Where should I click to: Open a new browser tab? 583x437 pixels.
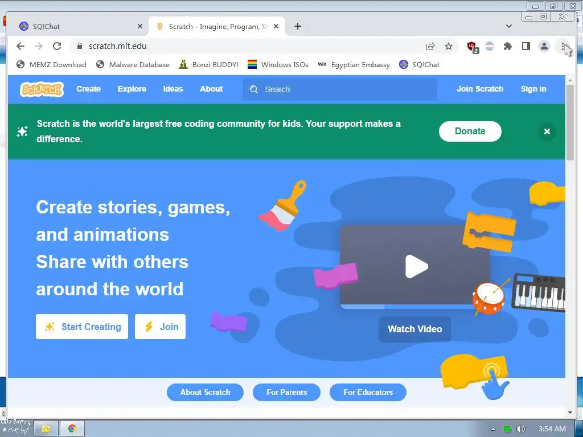coord(297,26)
